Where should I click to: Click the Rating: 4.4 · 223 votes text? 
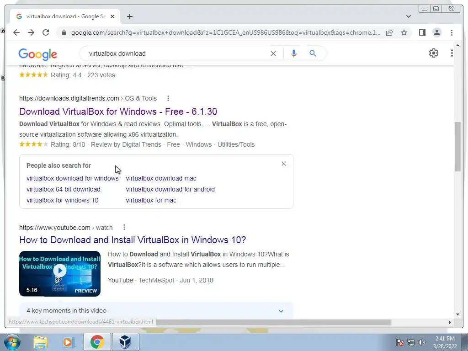[x=83, y=75]
